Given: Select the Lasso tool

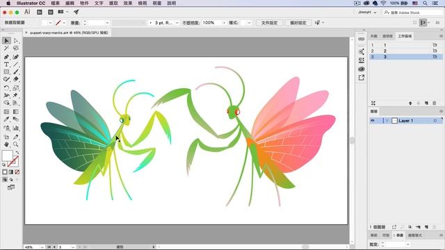Looking at the screenshot, I should (x=16, y=49).
